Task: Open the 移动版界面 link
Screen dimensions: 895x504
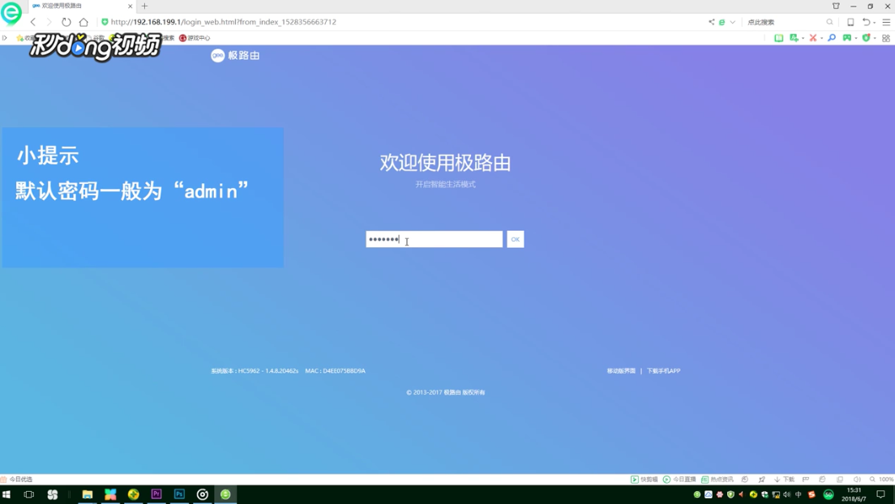Action: point(621,371)
